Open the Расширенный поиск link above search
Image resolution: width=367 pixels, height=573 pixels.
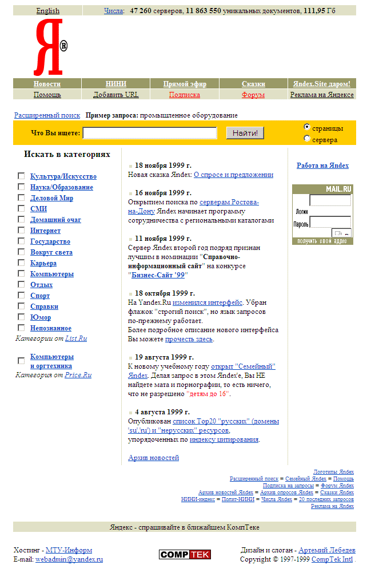pos(47,115)
